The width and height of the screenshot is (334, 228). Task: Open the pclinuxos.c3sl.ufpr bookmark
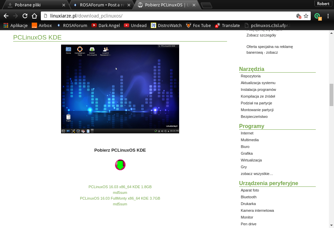point(268,26)
